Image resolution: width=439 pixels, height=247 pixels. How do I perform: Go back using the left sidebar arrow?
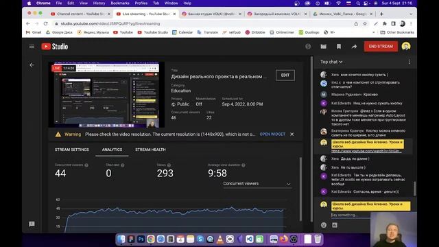coord(32,65)
